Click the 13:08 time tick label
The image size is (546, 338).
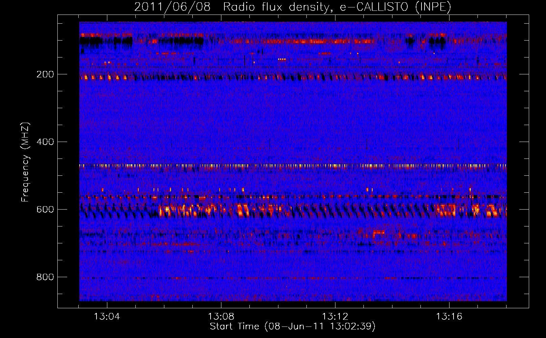tap(221, 316)
